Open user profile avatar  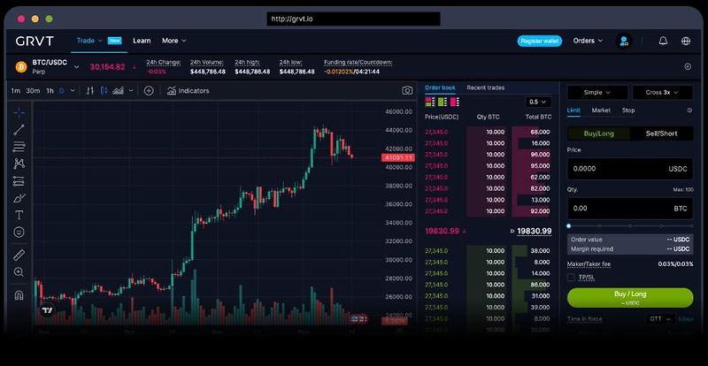click(x=624, y=41)
